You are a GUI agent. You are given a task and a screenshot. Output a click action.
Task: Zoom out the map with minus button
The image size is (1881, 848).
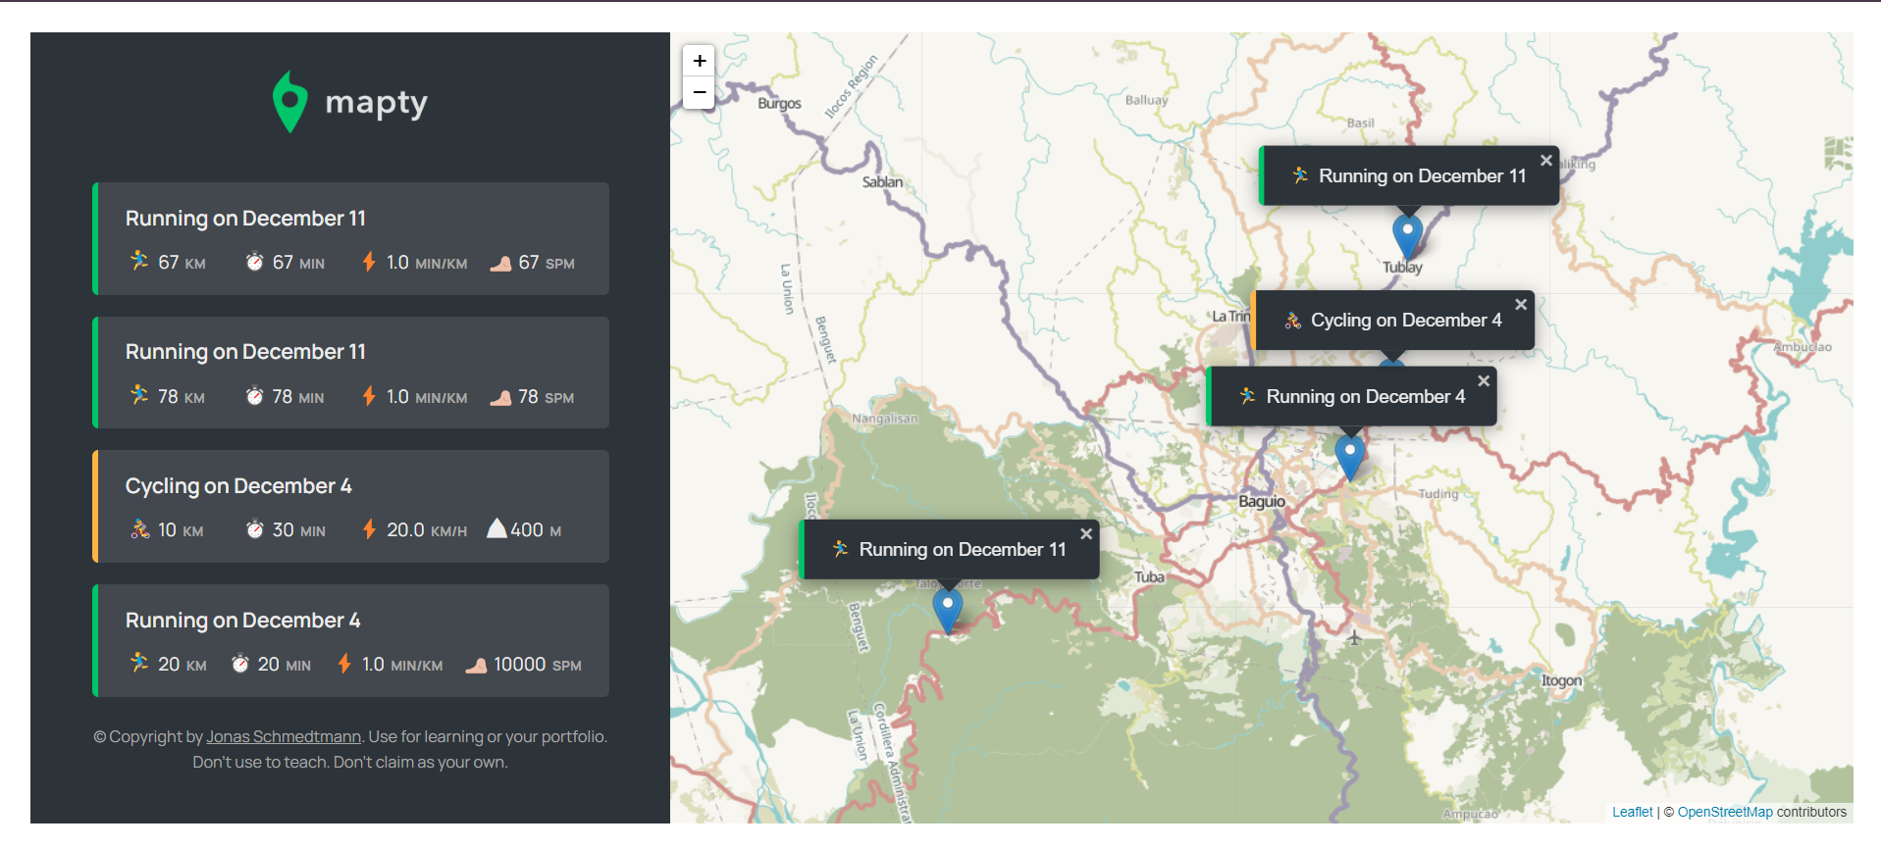click(x=699, y=92)
